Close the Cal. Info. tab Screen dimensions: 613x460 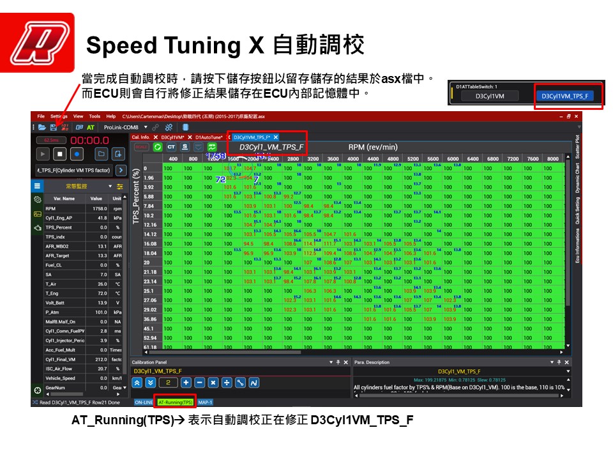tap(156, 137)
